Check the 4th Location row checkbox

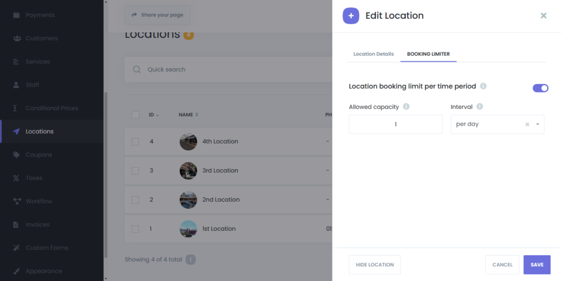[x=135, y=141]
